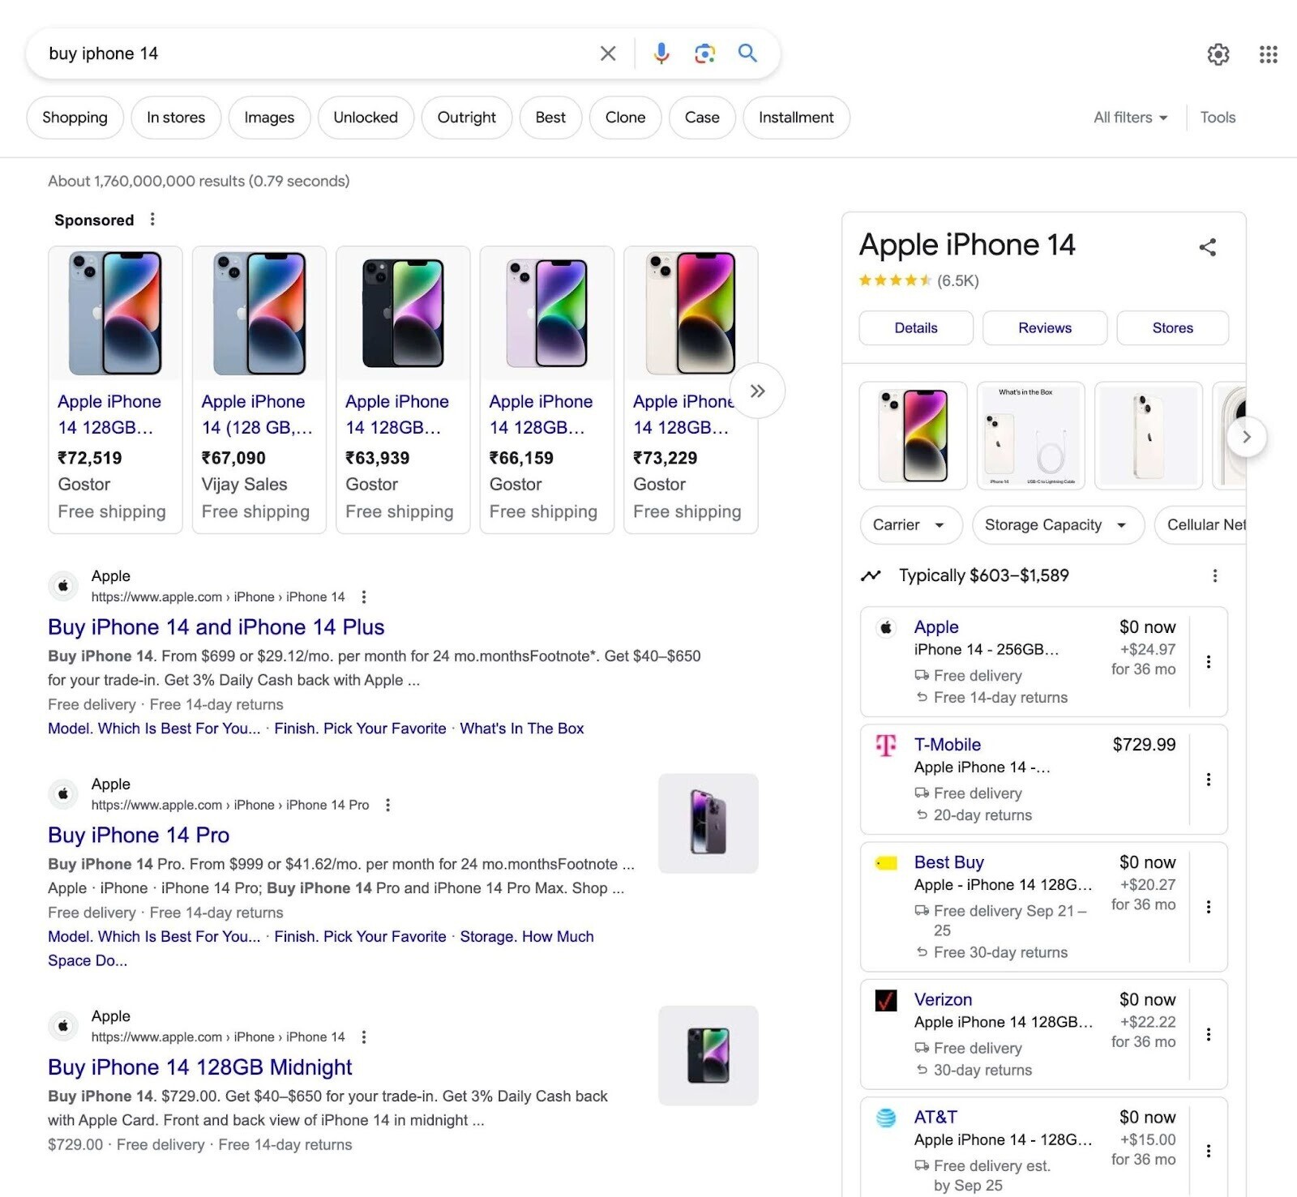Open the Vijay Sales ₹67,090 sponsored listing
This screenshot has width=1297, height=1197.
259,390
